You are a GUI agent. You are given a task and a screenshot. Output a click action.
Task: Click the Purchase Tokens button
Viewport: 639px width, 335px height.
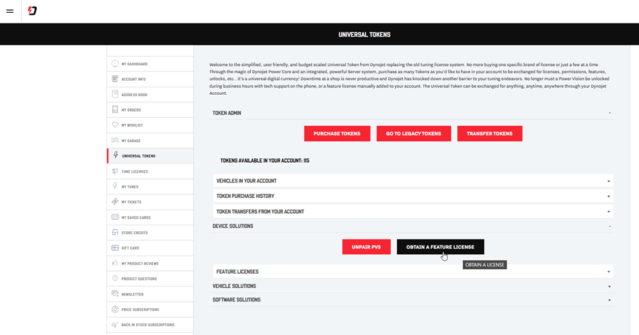tap(337, 134)
